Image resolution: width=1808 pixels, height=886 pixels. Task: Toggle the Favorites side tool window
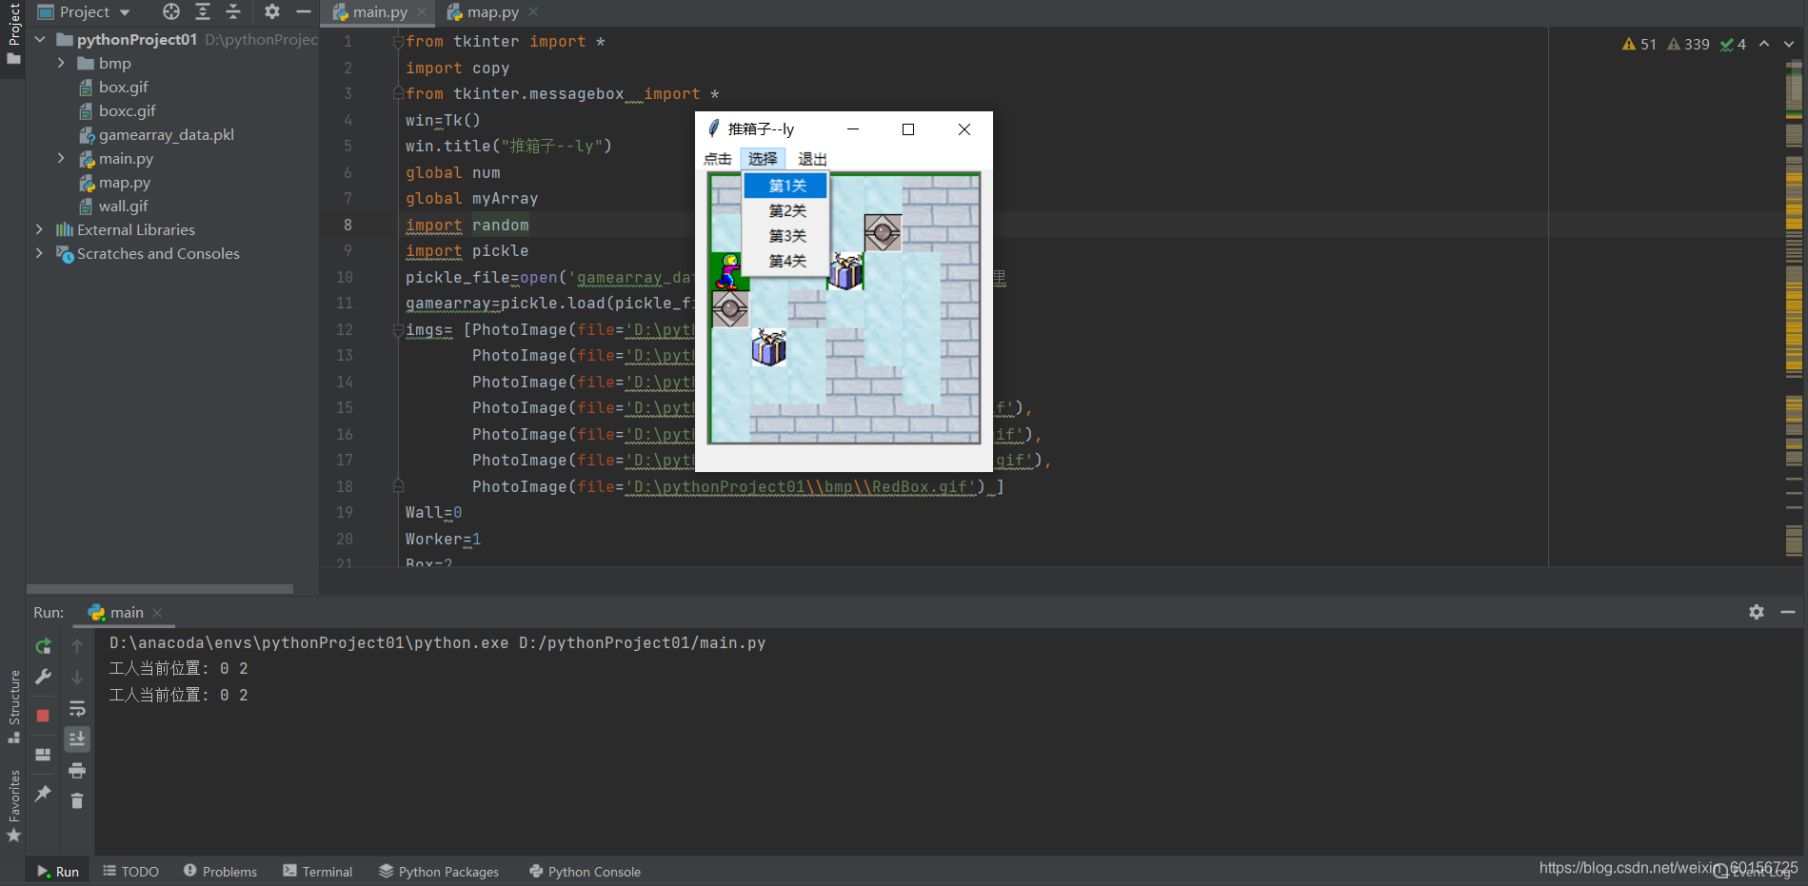pos(13,805)
